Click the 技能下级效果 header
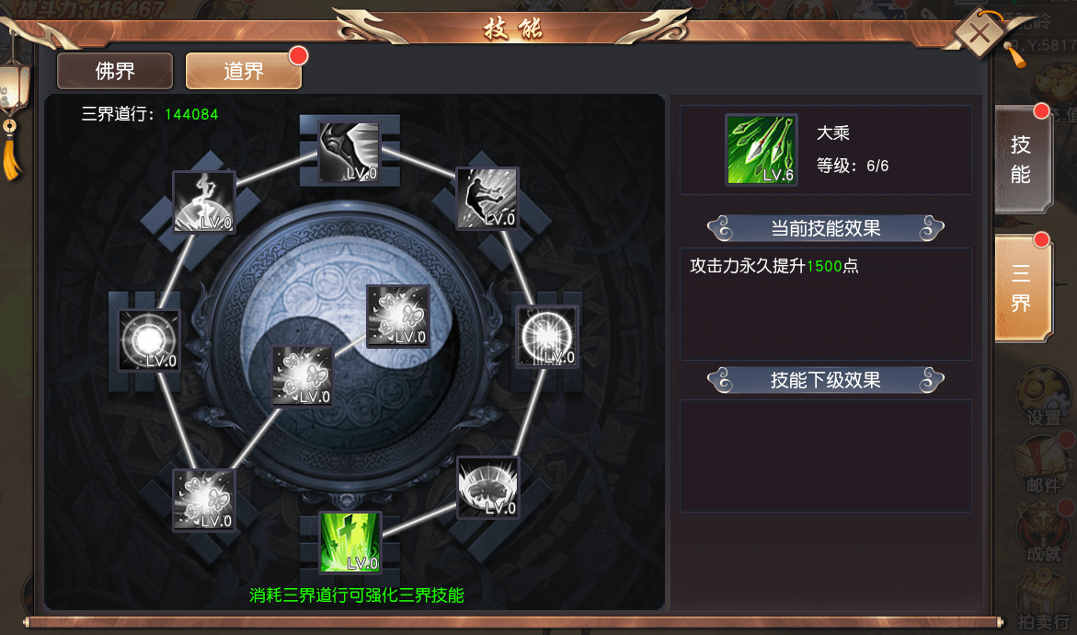This screenshot has height=635, width=1077. pos(826,380)
